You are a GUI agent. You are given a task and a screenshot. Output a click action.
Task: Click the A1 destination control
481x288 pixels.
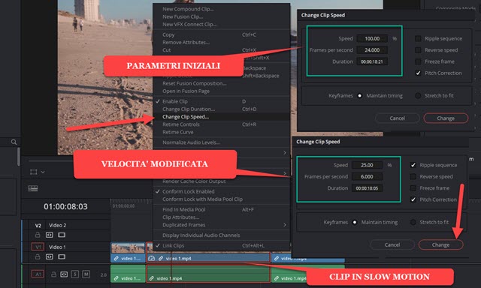pos(38,274)
